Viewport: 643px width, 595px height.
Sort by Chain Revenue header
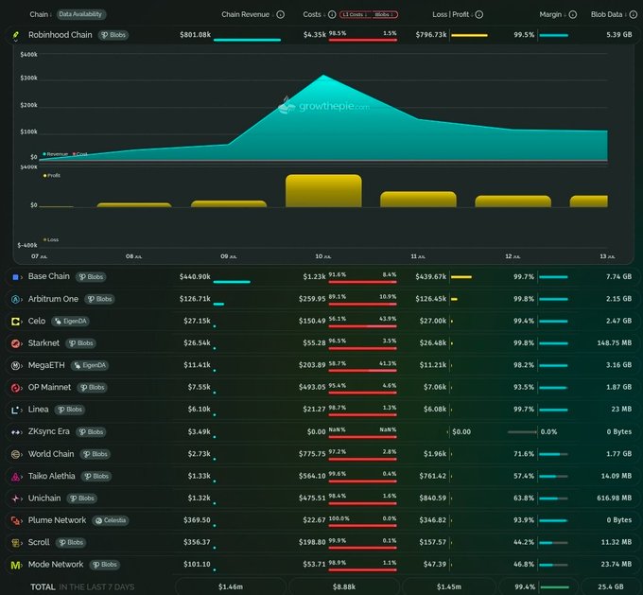pos(247,15)
